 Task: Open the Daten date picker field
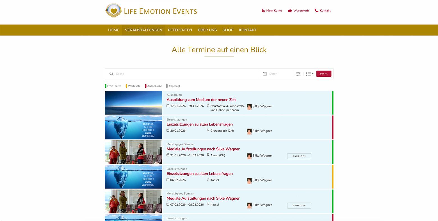278,74
